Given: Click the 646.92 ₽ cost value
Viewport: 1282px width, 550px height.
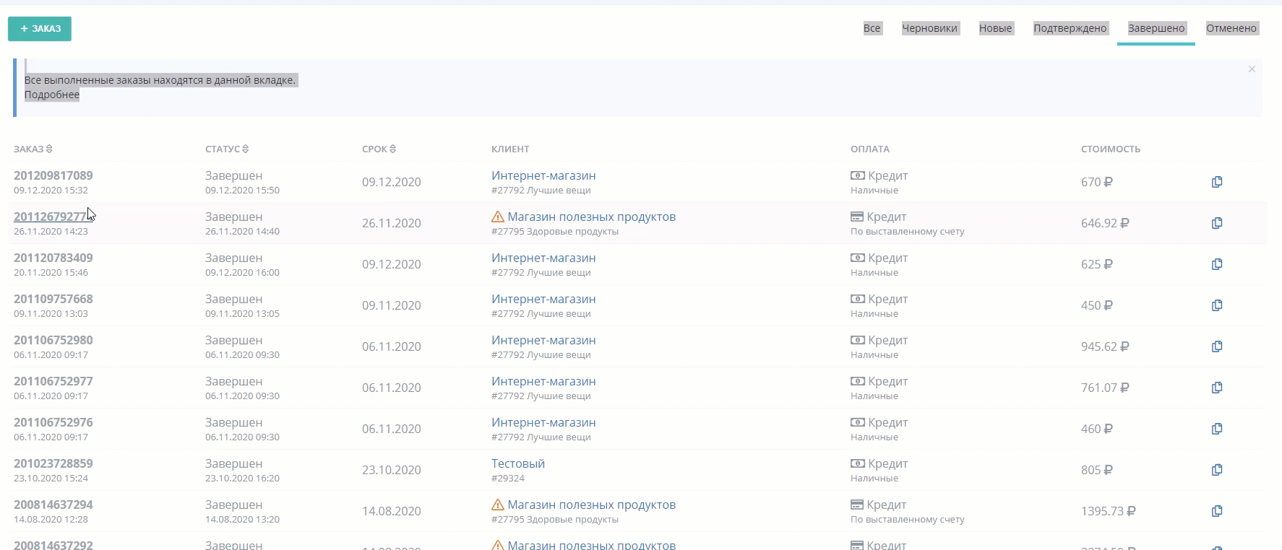Looking at the screenshot, I should [x=1105, y=223].
